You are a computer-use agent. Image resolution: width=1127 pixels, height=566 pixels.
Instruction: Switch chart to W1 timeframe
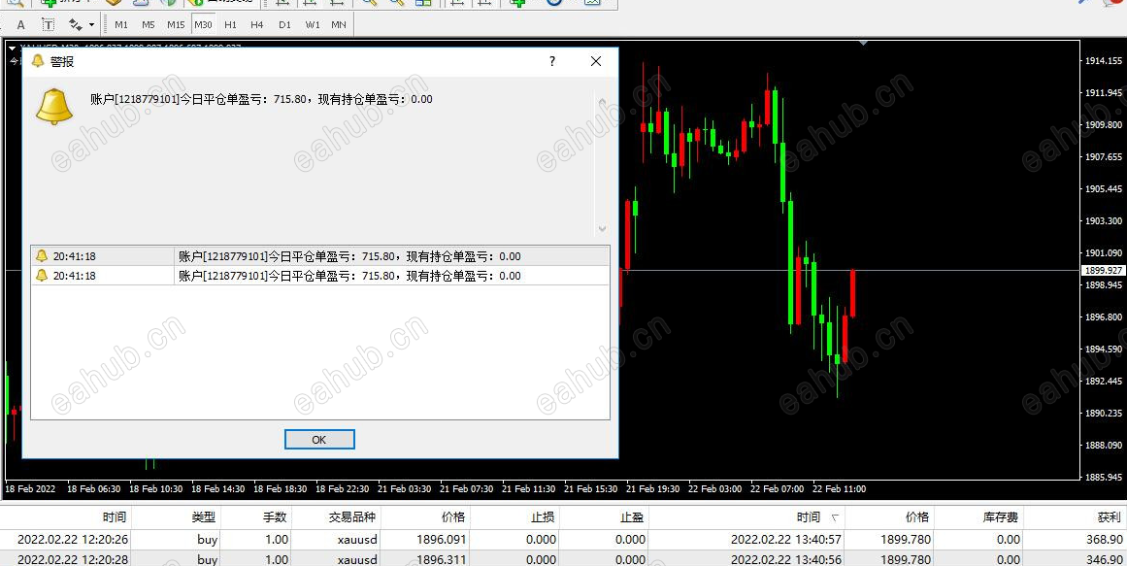[x=312, y=25]
